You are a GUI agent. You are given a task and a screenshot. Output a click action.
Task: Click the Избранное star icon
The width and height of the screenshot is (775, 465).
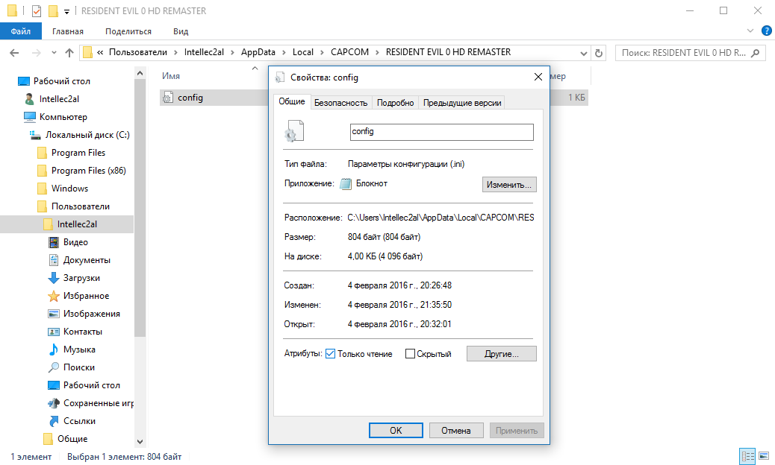pyautogui.click(x=53, y=296)
